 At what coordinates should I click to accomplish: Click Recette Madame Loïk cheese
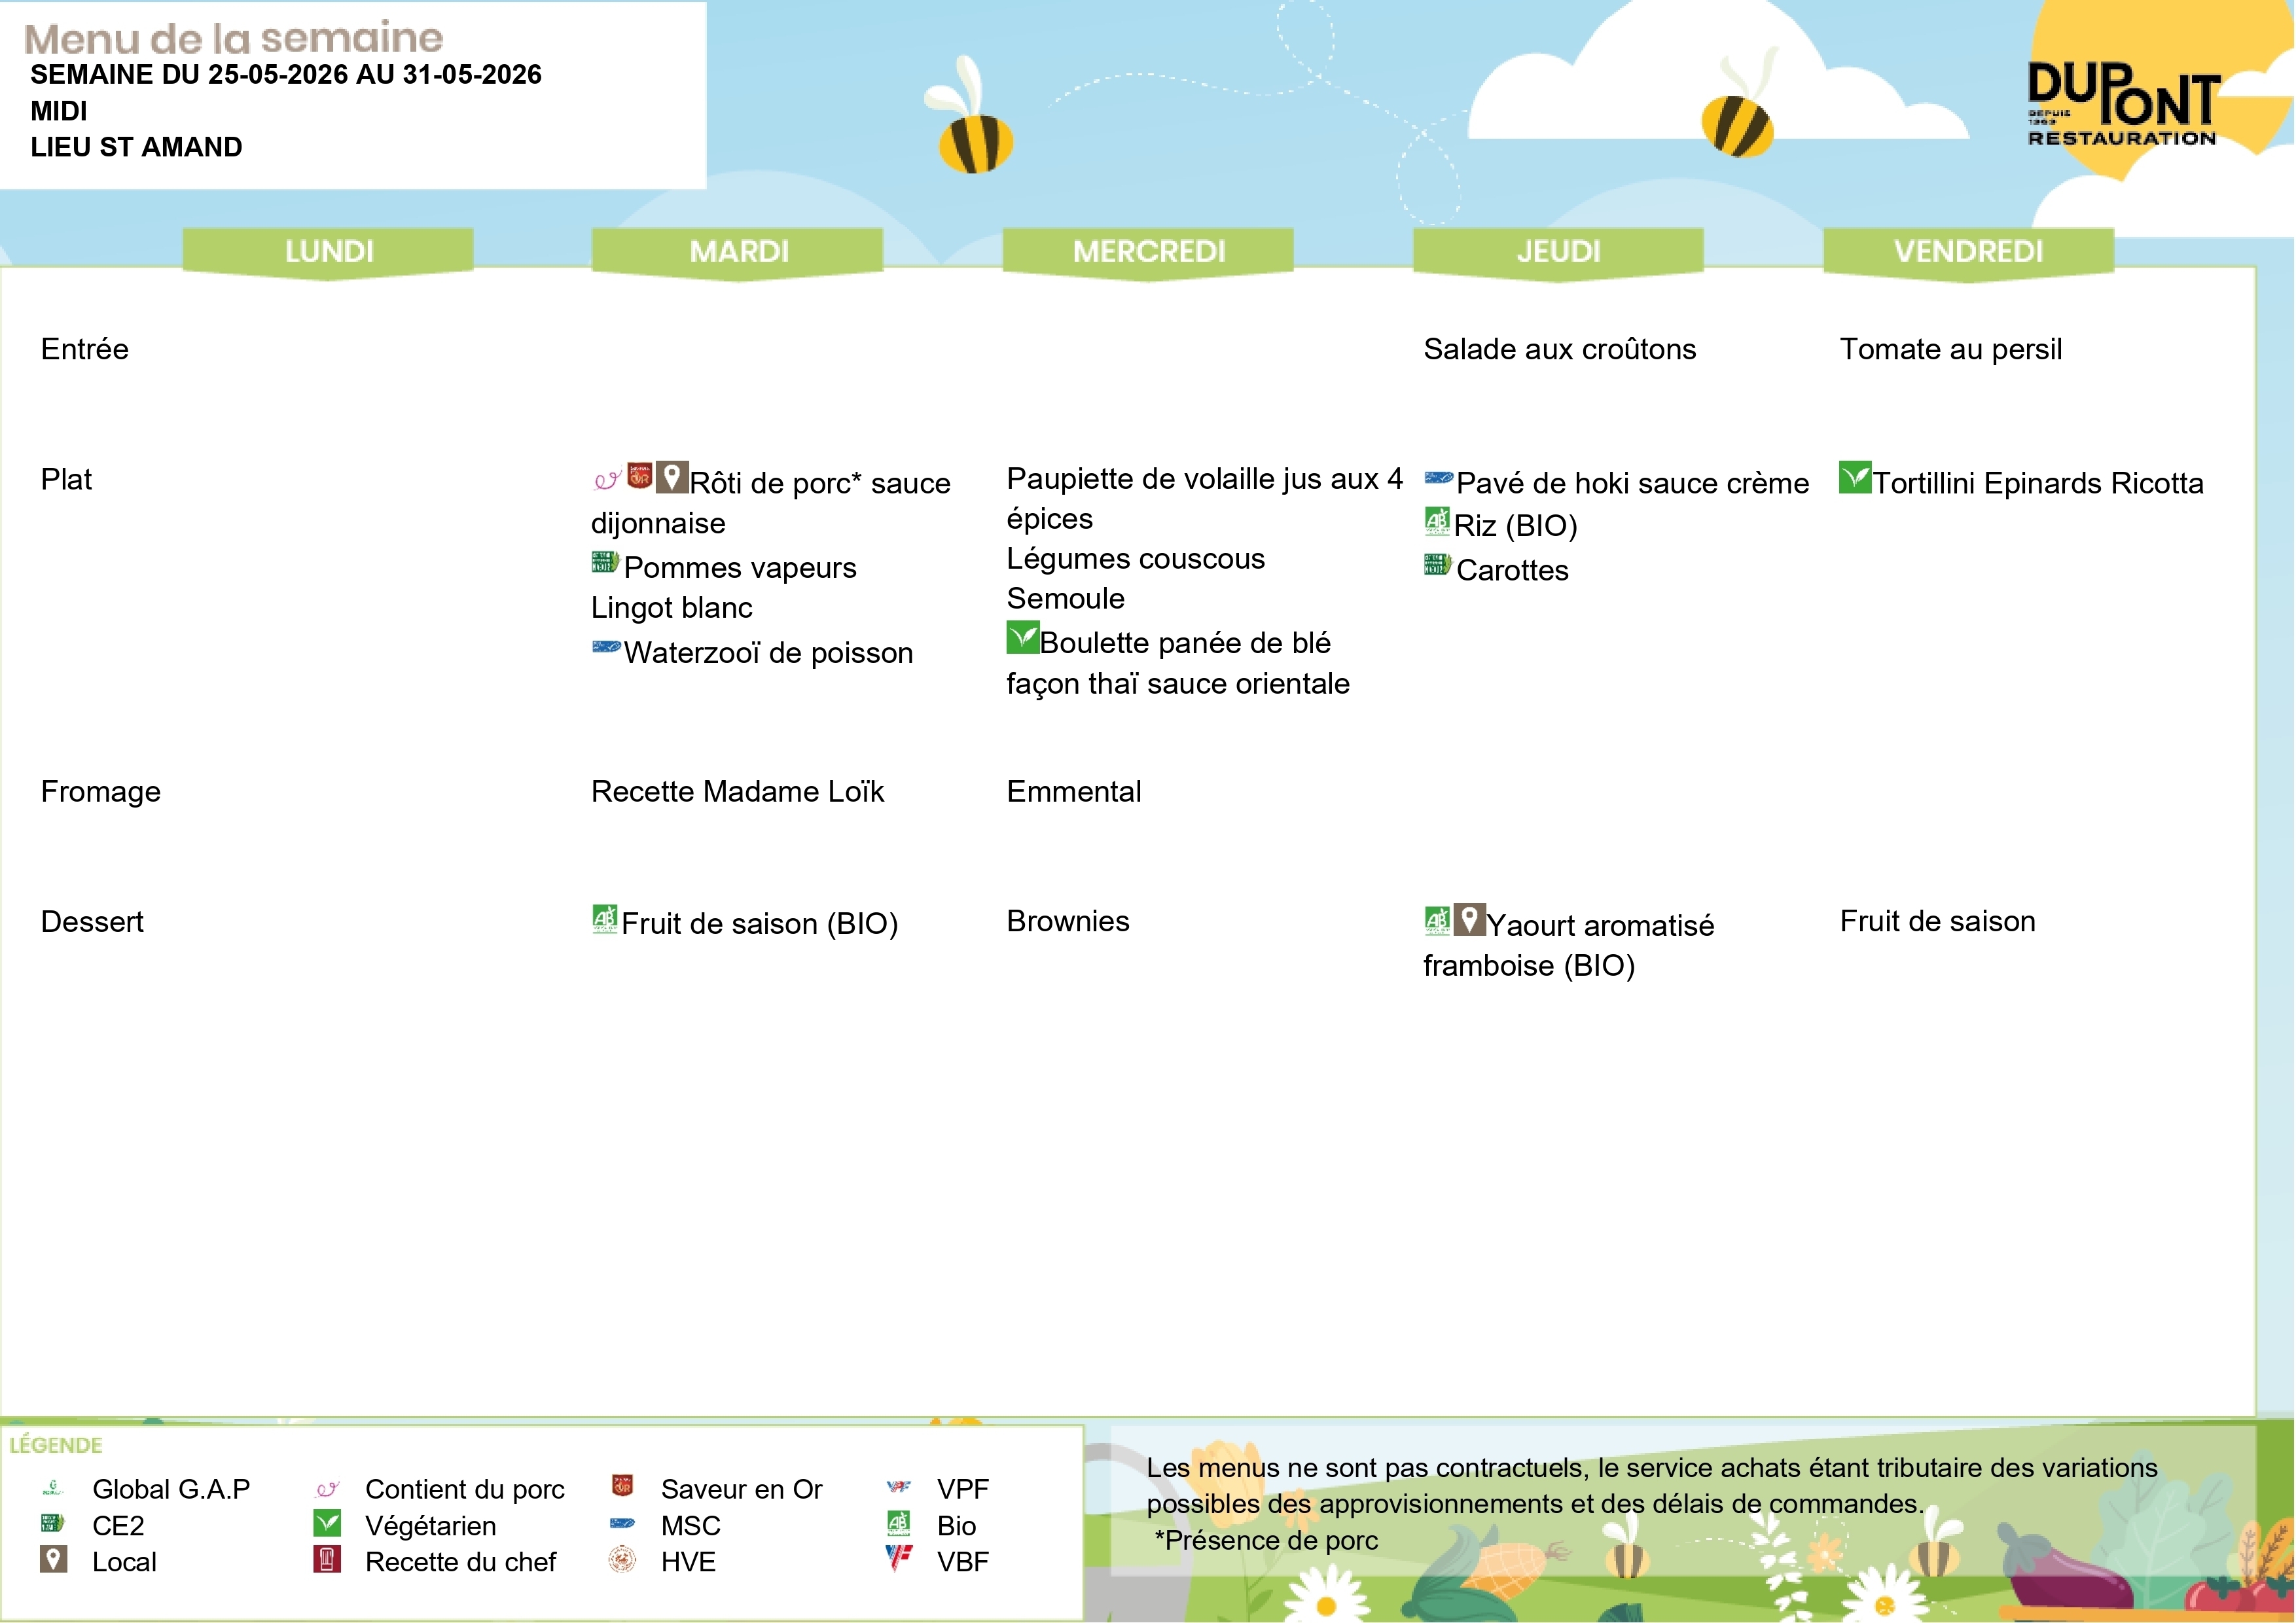coord(737,791)
